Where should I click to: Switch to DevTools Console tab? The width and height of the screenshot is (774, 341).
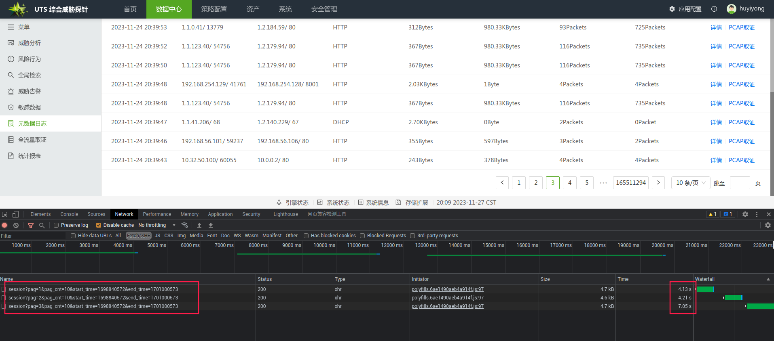69,214
